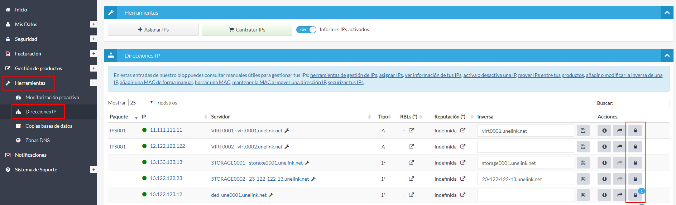Click lock icon with notification badge
676x205 pixels.
tap(635, 195)
